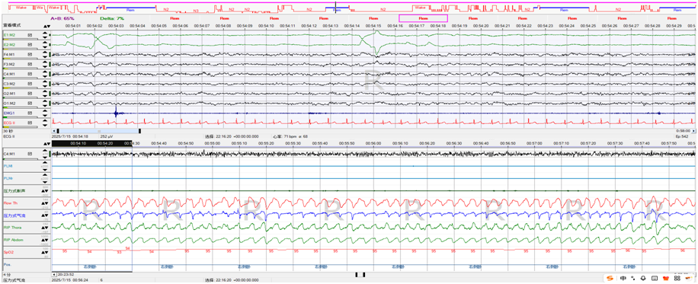Select the highlighted Rem epoch box

pyautogui.click(x=423, y=18)
